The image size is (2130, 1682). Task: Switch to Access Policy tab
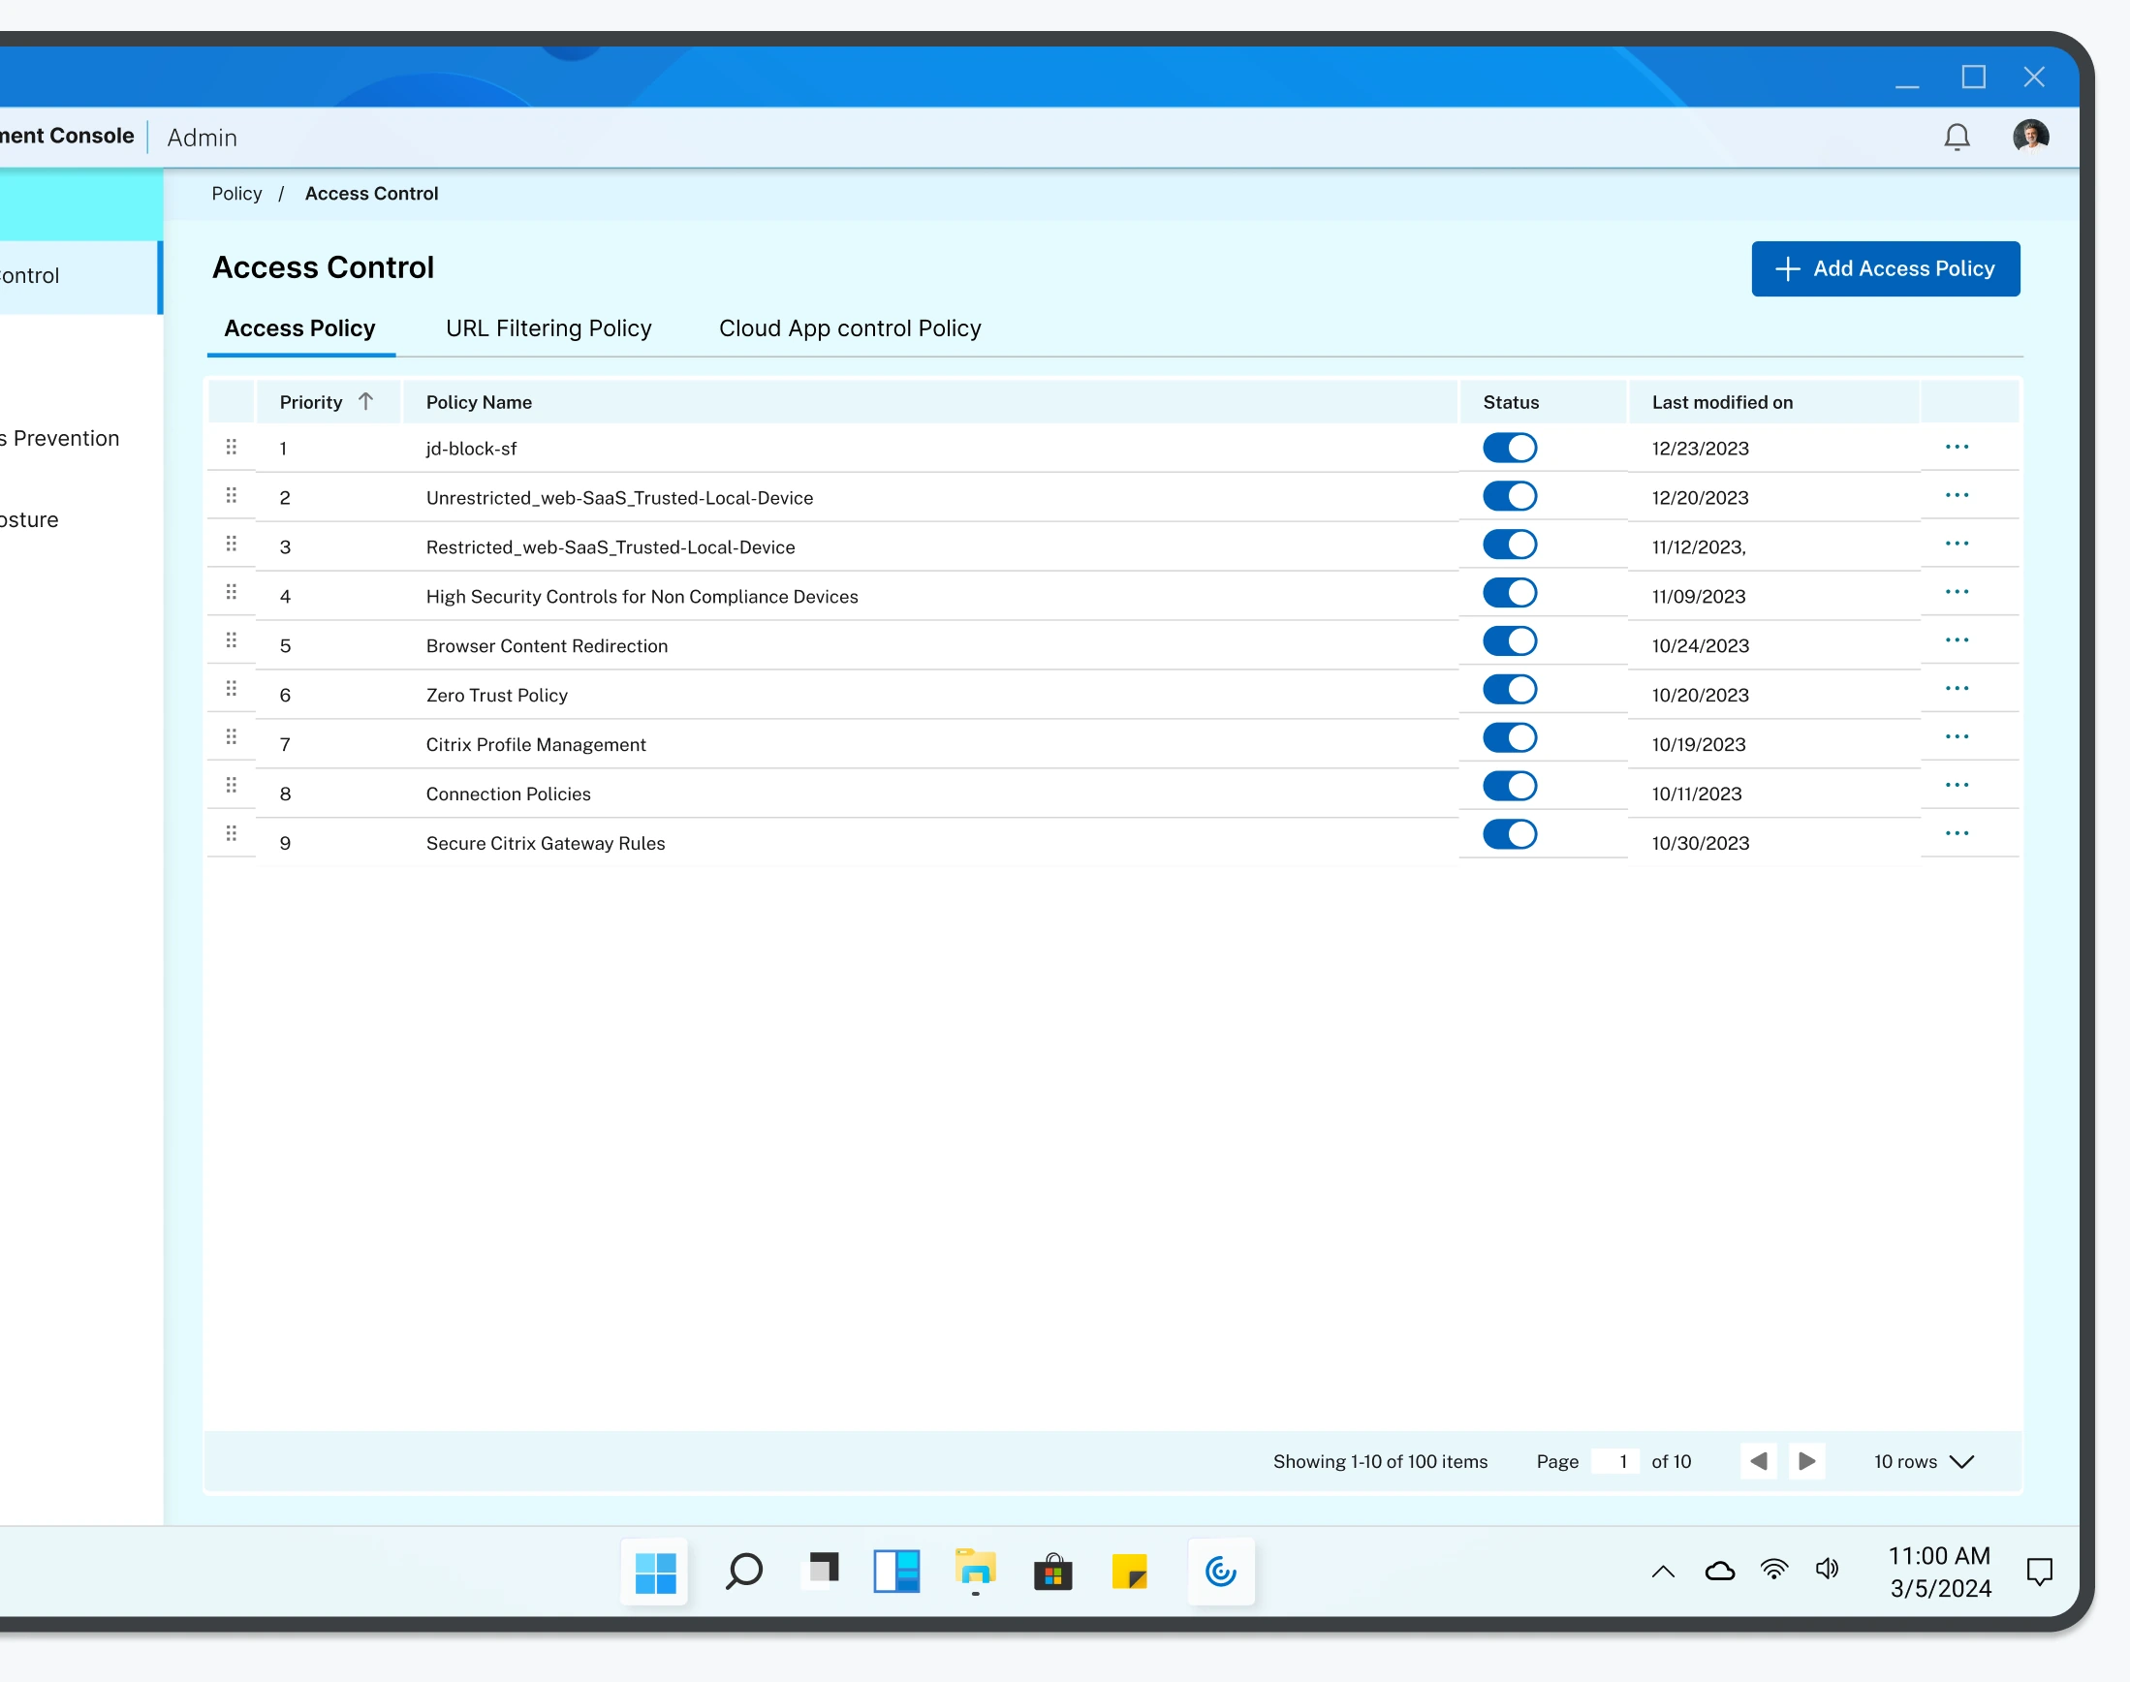point(299,327)
